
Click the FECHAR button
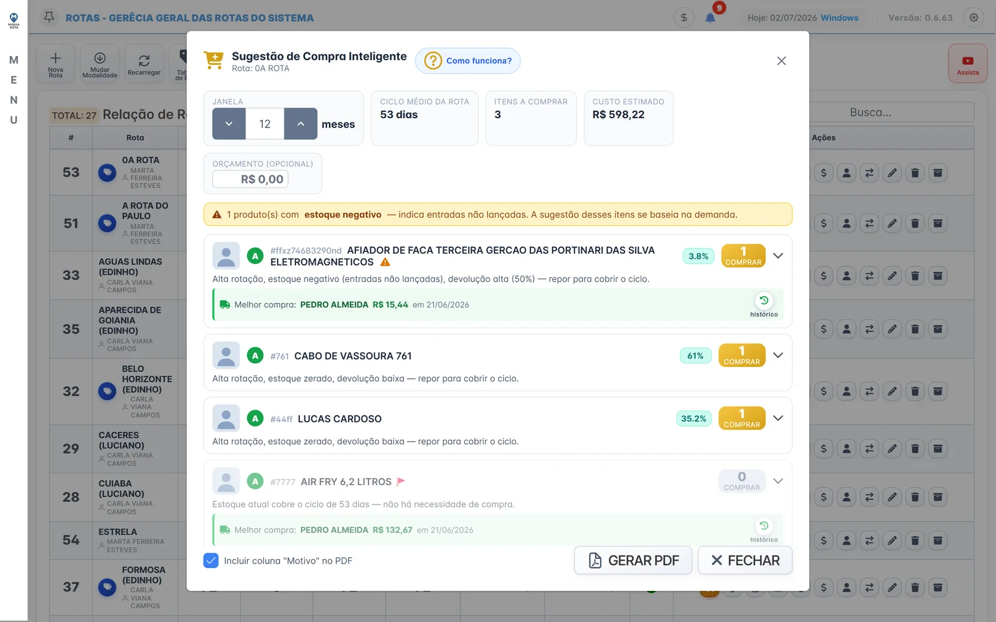click(745, 560)
